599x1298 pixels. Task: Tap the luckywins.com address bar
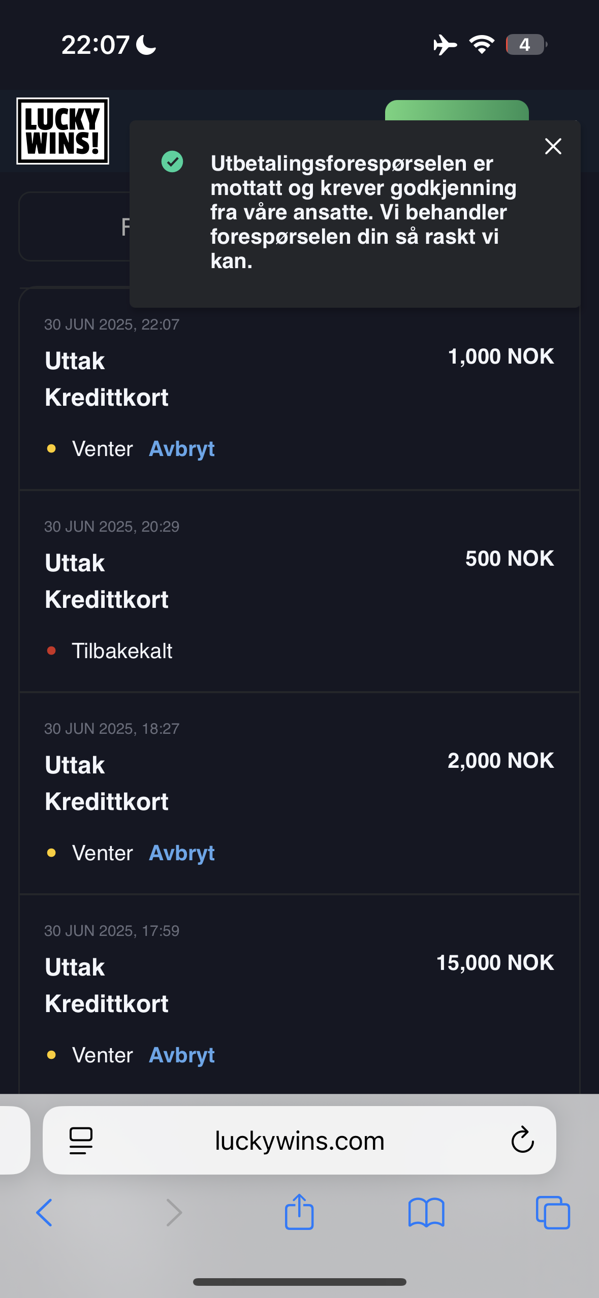pos(299,1141)
